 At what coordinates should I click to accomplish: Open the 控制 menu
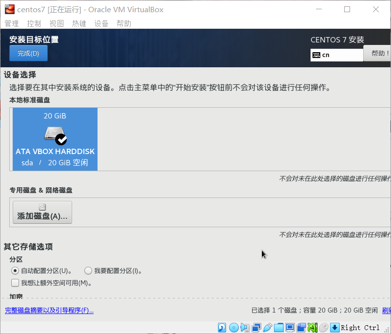point(34,24)
